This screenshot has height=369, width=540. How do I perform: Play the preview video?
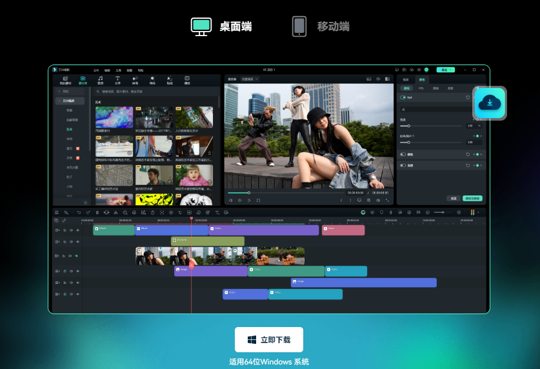pyautogui.click(x=249, y=200)
